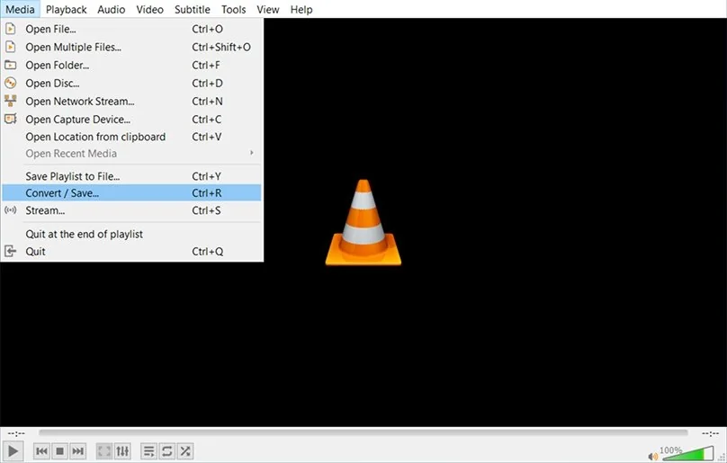Select Open Network Stream...
Viewport: 727px width, 463px height.
131,102
